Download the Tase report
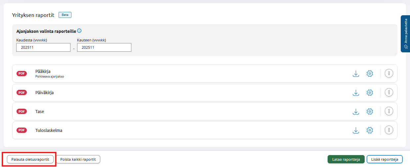410x167 pixels. [356, 112]
